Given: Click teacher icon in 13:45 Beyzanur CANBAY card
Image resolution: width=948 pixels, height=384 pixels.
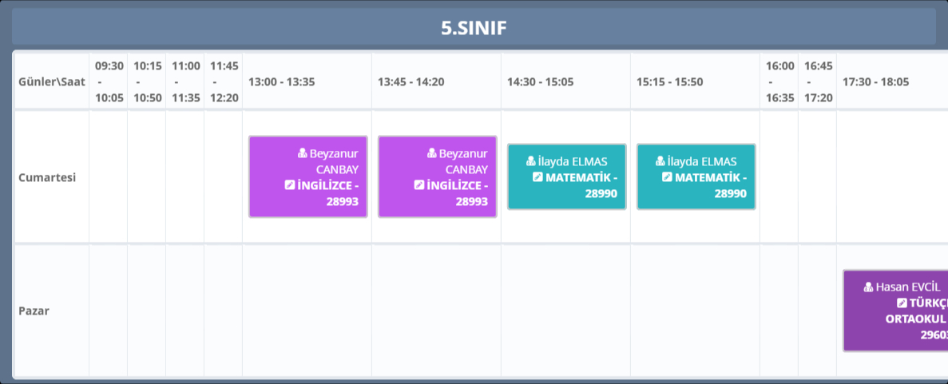Looking at the screenshot, I should pos(431,153).
